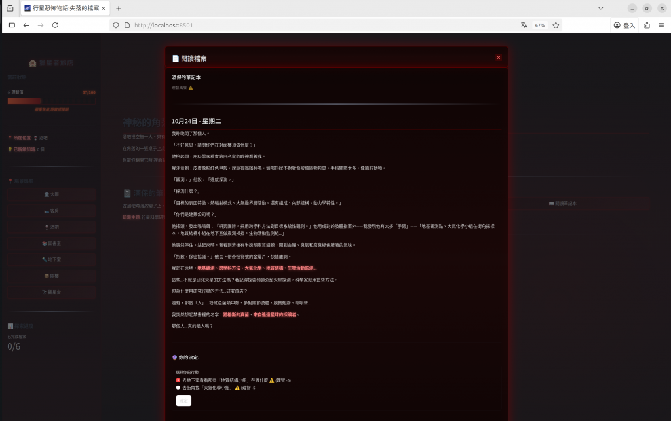The width and height of the screenshot is (671, 421).
Task: Click the browser forward arrow
Action: (41, 26)
